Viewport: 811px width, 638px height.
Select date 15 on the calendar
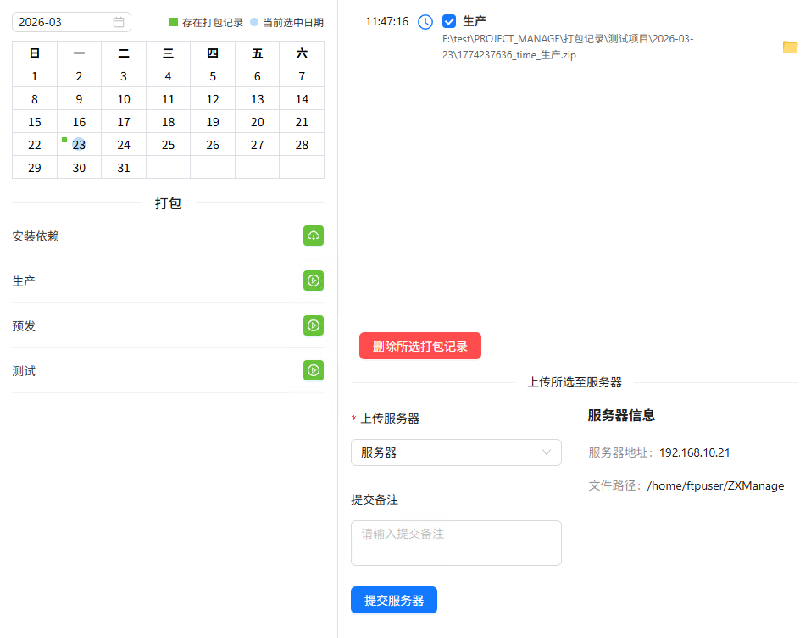pyautogui.click(x=34, y=121)
